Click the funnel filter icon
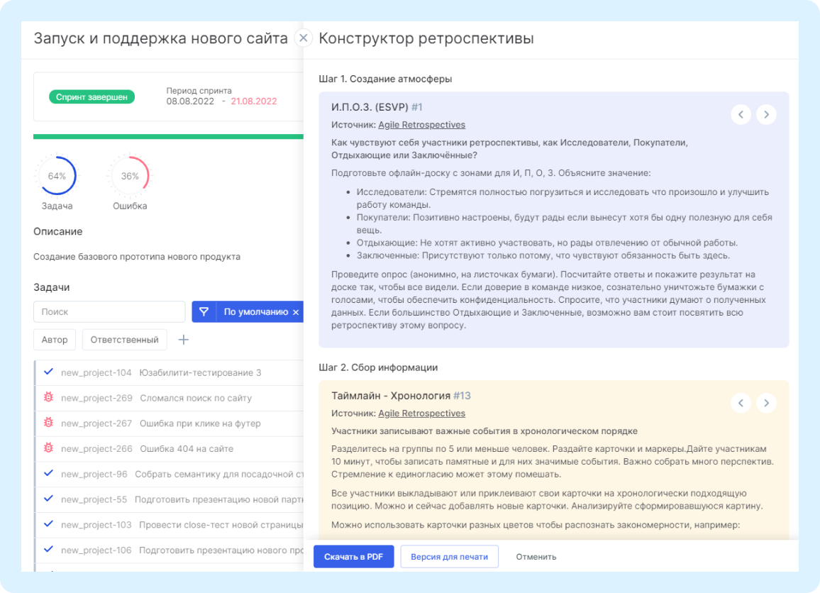This screenshot has height=593, width=820. tap(204, 311)
